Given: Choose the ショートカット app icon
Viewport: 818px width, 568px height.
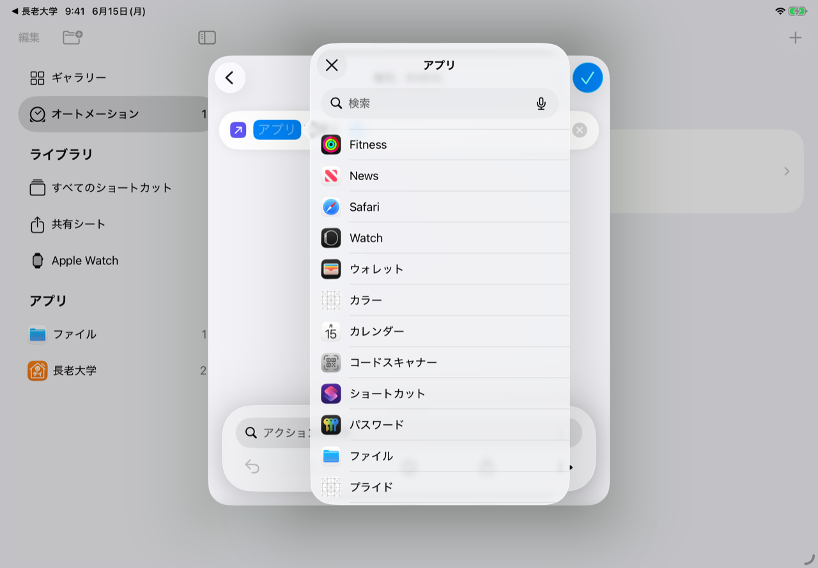Looking at the screenshot, I should tap(331, 394).
